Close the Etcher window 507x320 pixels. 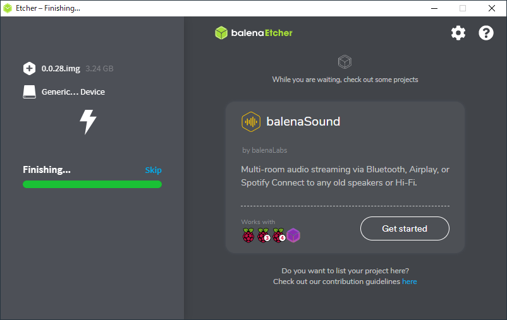[x=492, y=8]
